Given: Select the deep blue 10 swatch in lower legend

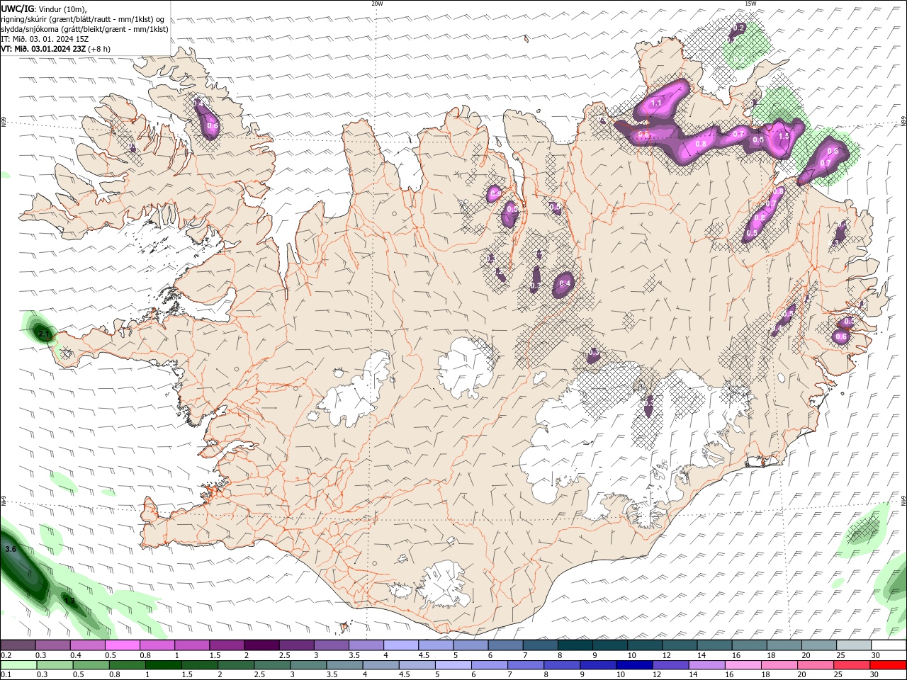Looking at the screenshot, I should 633,665.
